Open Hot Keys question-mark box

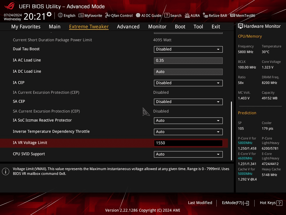tap(279, 203)
